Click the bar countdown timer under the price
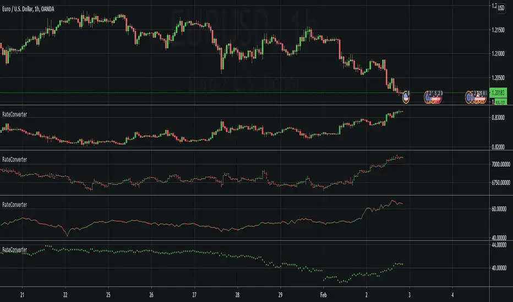This screenshot has height=302, width=513. pos(500,102)
